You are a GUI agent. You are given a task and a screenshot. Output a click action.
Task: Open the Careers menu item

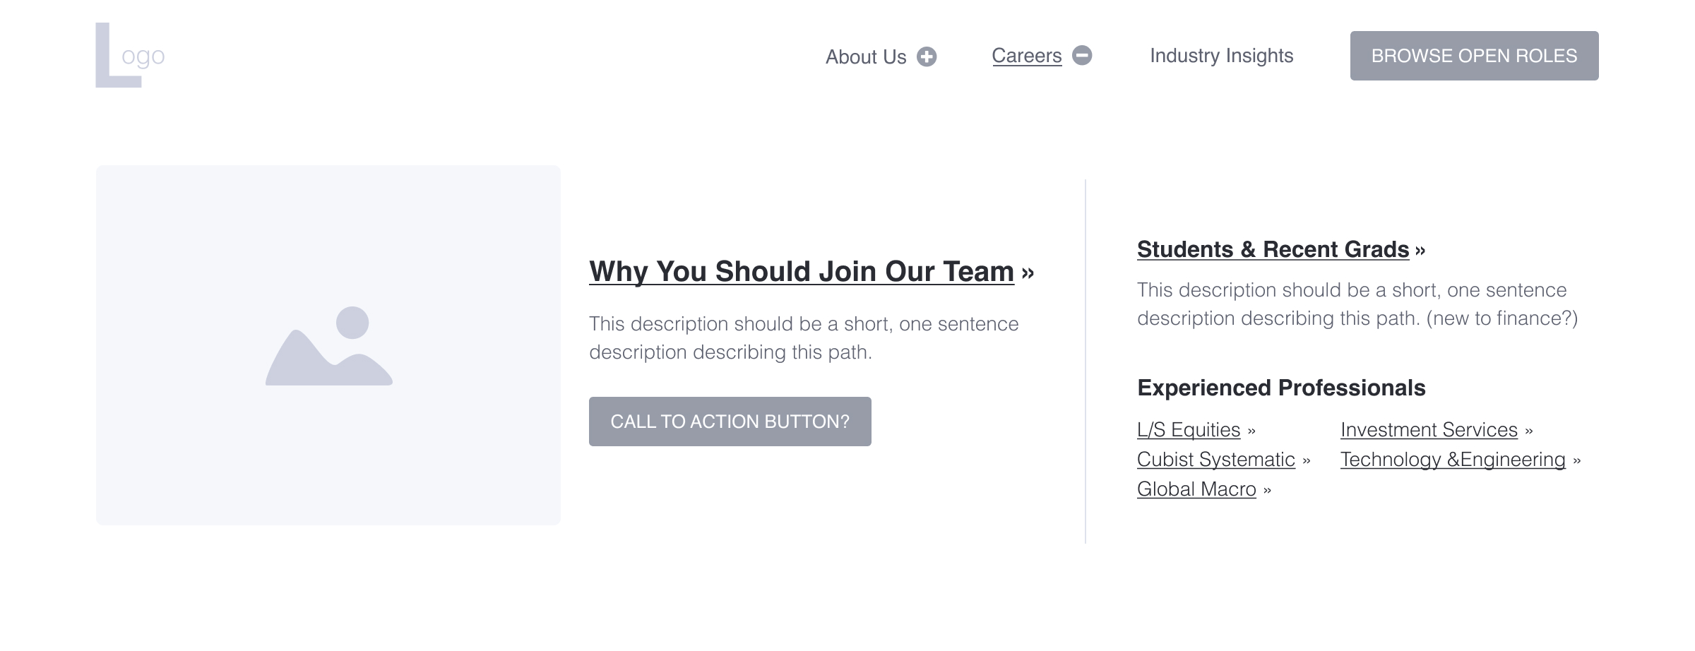(x=1026, y=55)
